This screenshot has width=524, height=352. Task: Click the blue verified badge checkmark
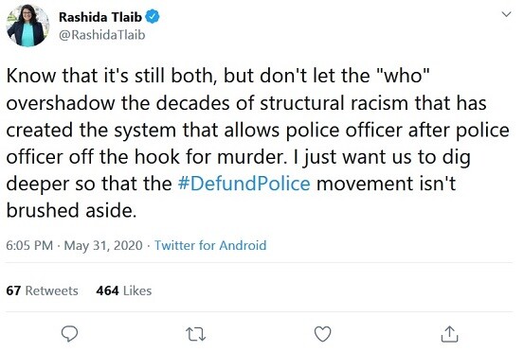[153, 17]
